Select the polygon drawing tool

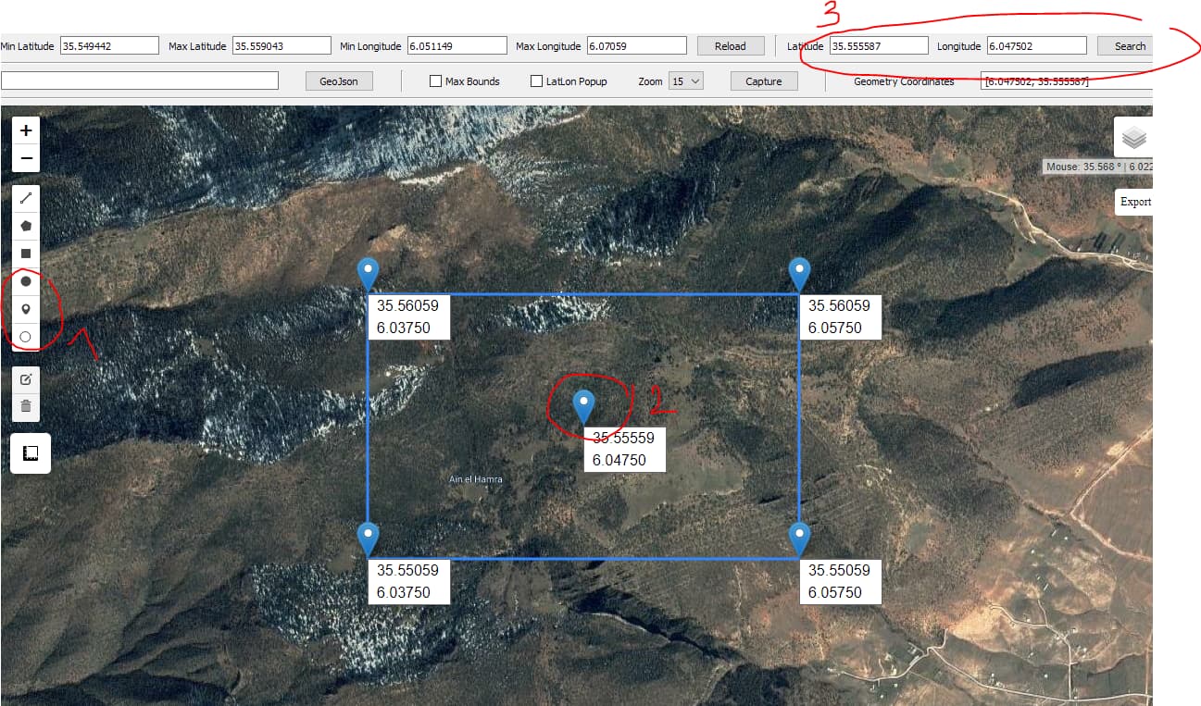(x=26, y=225)
